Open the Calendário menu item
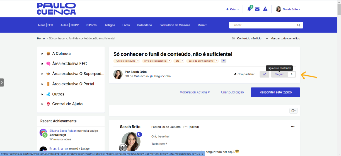 click(145, 25)
